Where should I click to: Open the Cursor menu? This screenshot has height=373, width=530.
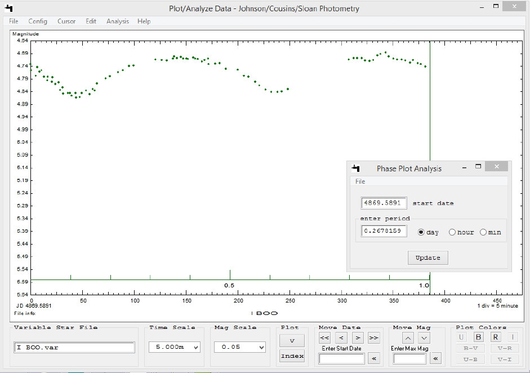click(x=66, y=21)
